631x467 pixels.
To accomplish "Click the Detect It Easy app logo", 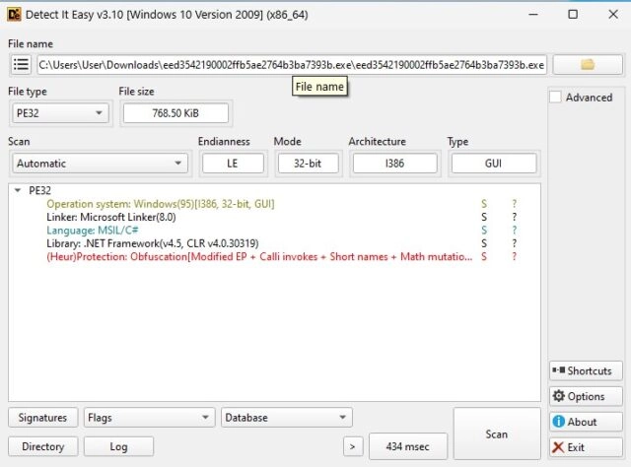I will pos(14,15).
